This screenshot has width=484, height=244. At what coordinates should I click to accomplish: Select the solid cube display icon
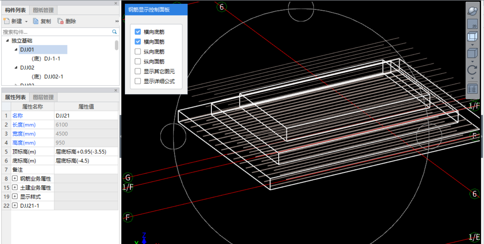pos(472,53)
